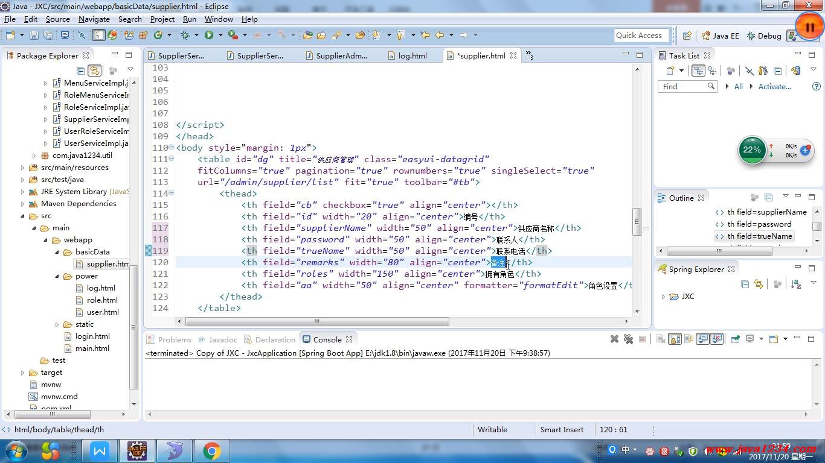Screen dimensions: 825x463
Task: Click the orange pause recording button
Action: [809, 27]
